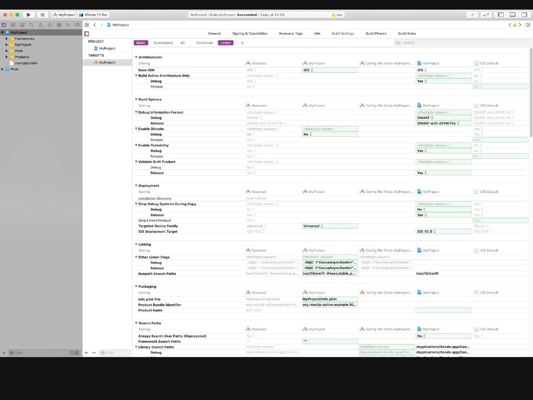Open the Info tab

[x=317, y=34]
